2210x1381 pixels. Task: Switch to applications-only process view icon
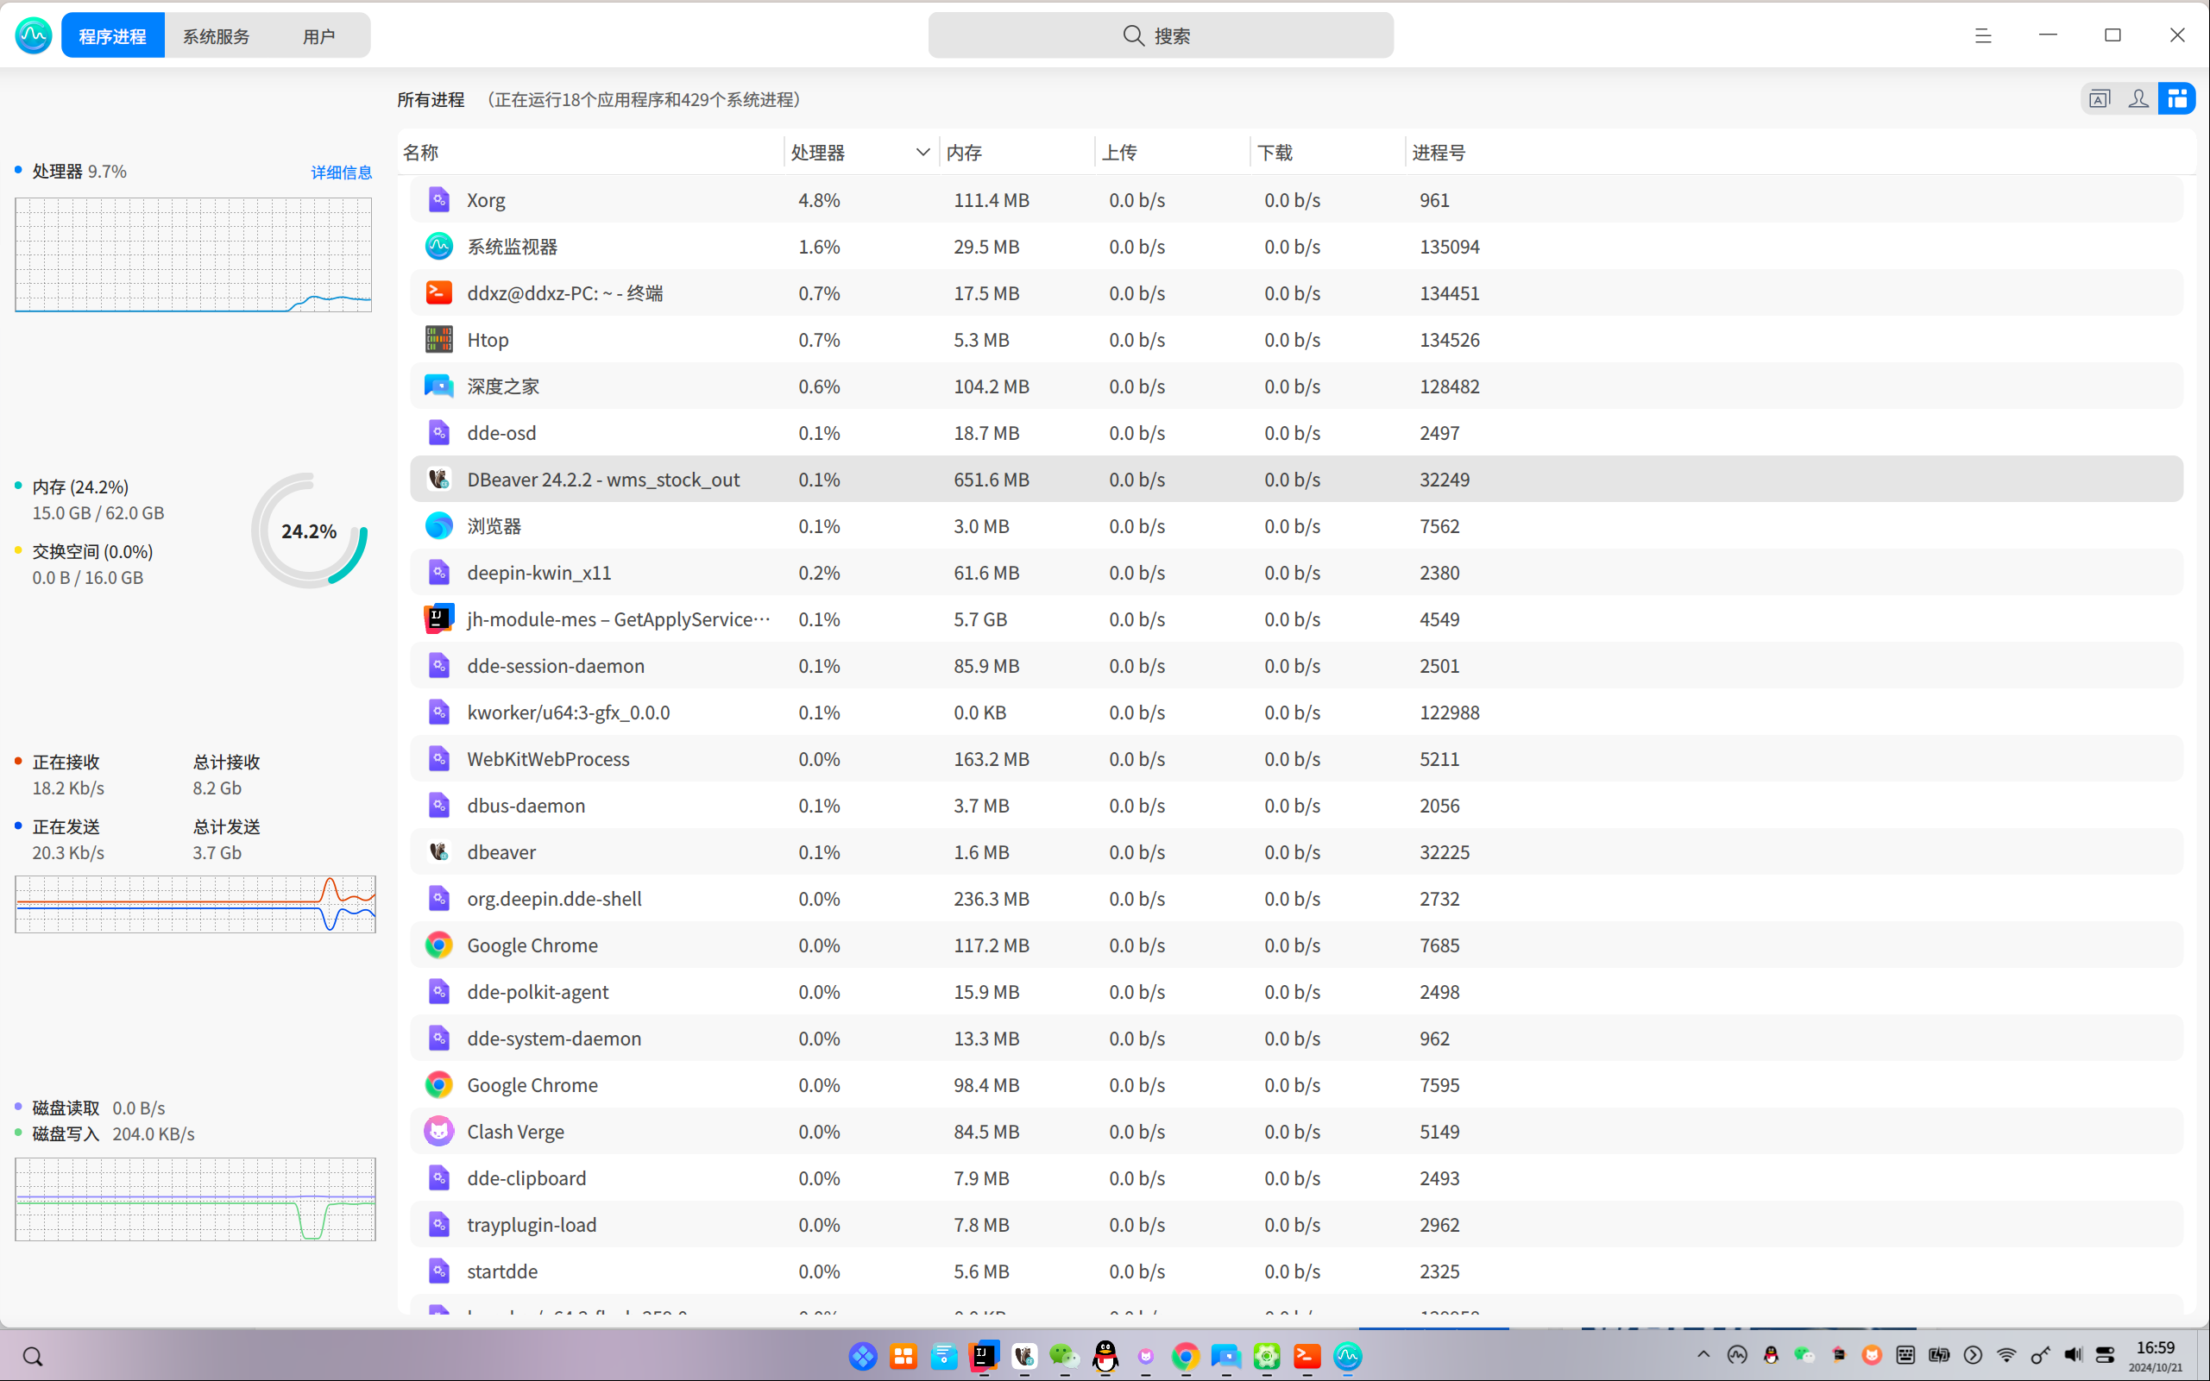click(x=2100, y=98)
